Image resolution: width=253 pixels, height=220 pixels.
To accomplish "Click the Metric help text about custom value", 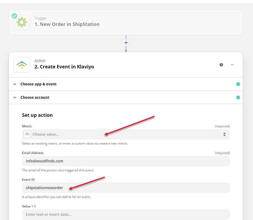I will (x=75, y=144).
